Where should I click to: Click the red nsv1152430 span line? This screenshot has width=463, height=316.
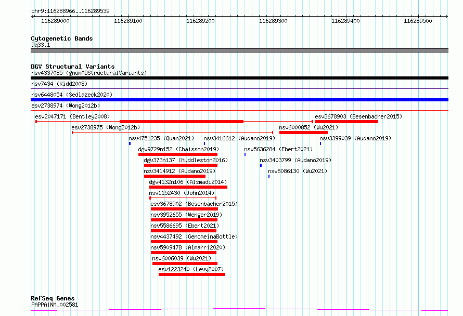tap(183, 198)
